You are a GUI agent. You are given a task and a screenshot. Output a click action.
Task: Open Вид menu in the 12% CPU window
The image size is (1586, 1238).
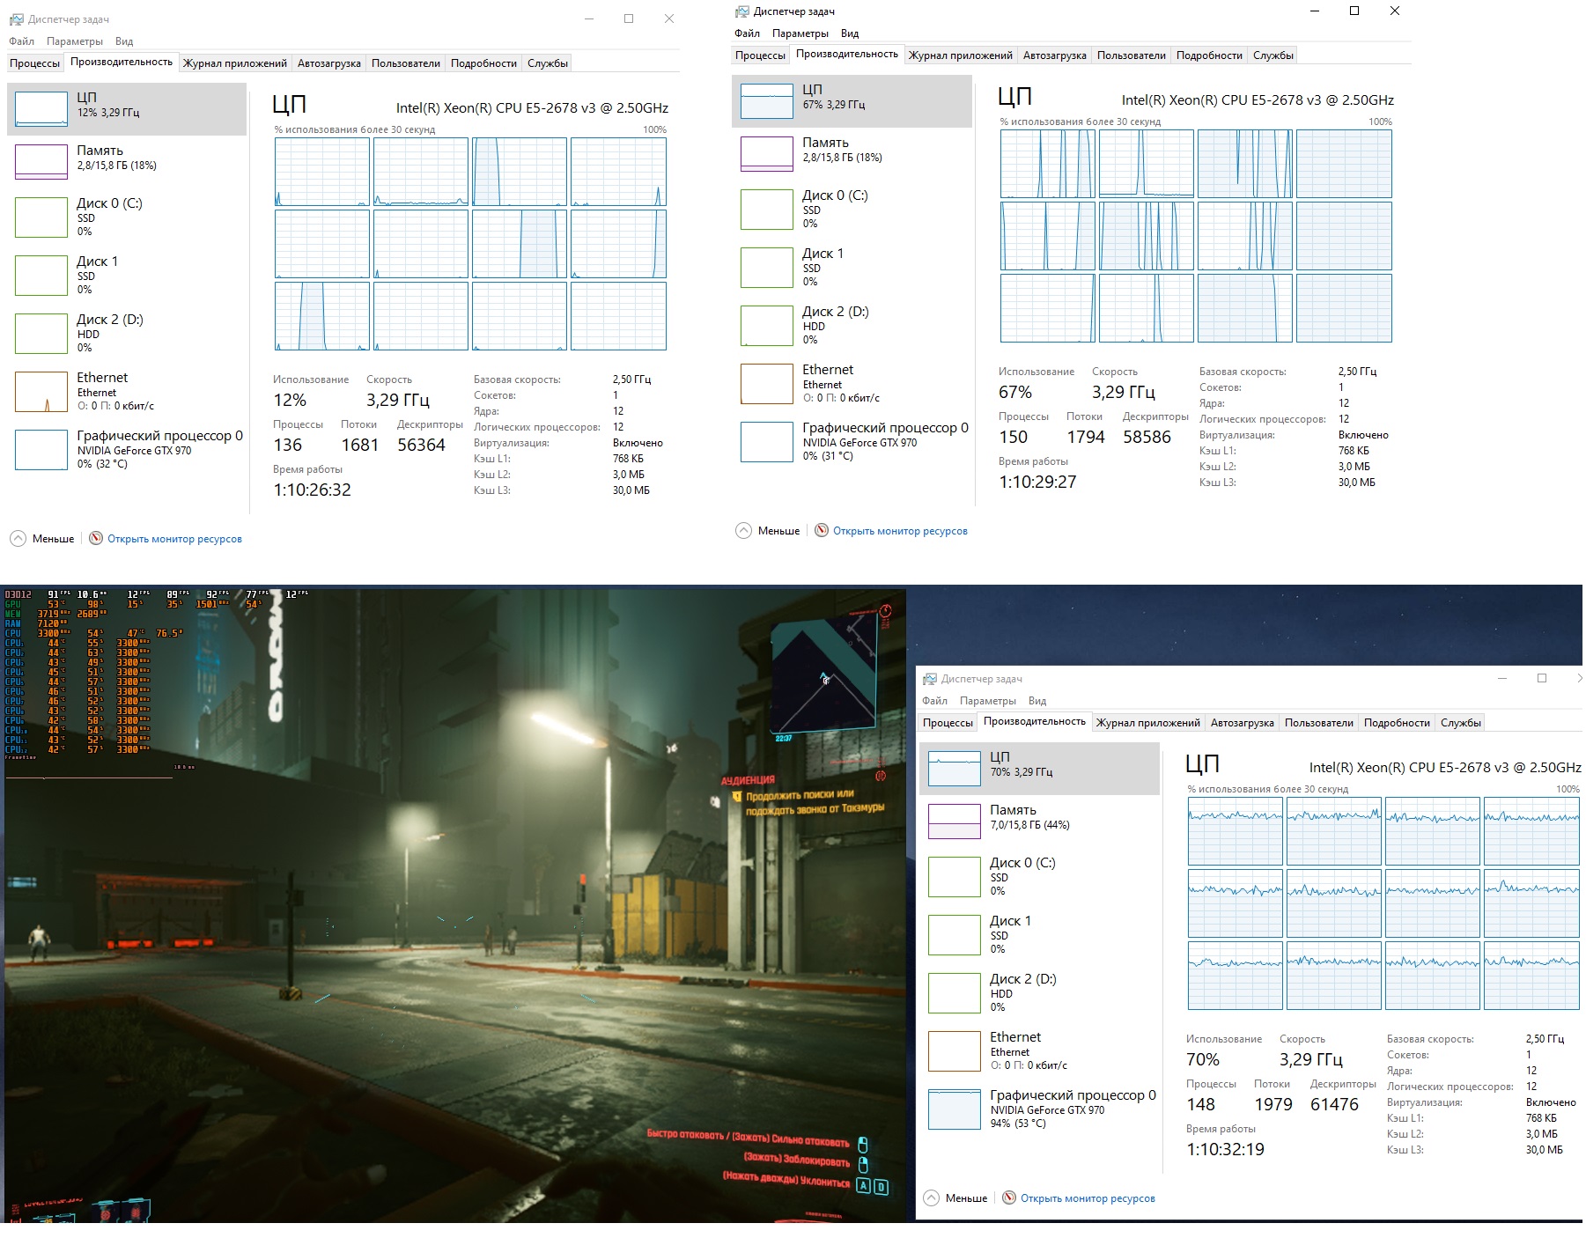click(124, 41)
